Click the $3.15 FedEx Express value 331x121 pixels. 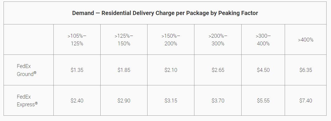(171, 101)
